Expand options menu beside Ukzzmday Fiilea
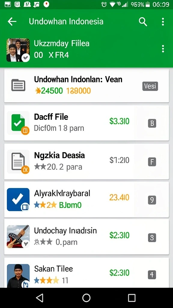This screenshot has width=173, height=308. click(163, 48)
